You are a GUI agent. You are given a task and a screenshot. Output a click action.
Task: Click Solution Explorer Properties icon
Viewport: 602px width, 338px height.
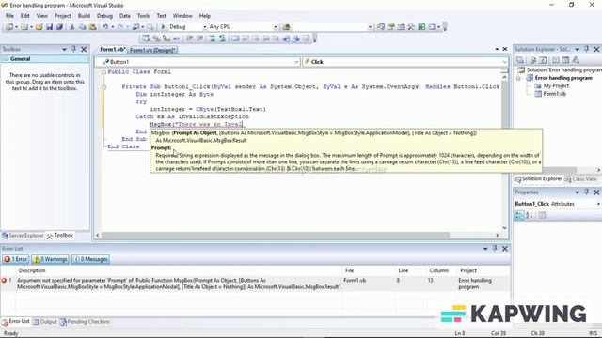click(520, 60)
